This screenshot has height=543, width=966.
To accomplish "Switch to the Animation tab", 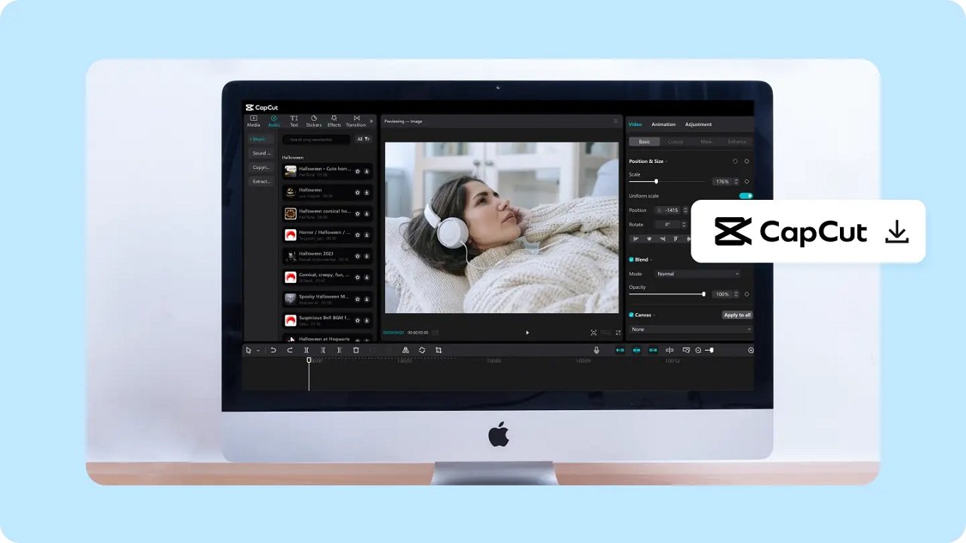I will tap(663, 124).
